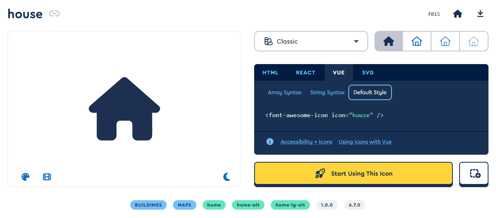Image resolution: width=496 pixels, height=218 pixels.
Task: Switch to the SVG code tab
Action: 368,72
